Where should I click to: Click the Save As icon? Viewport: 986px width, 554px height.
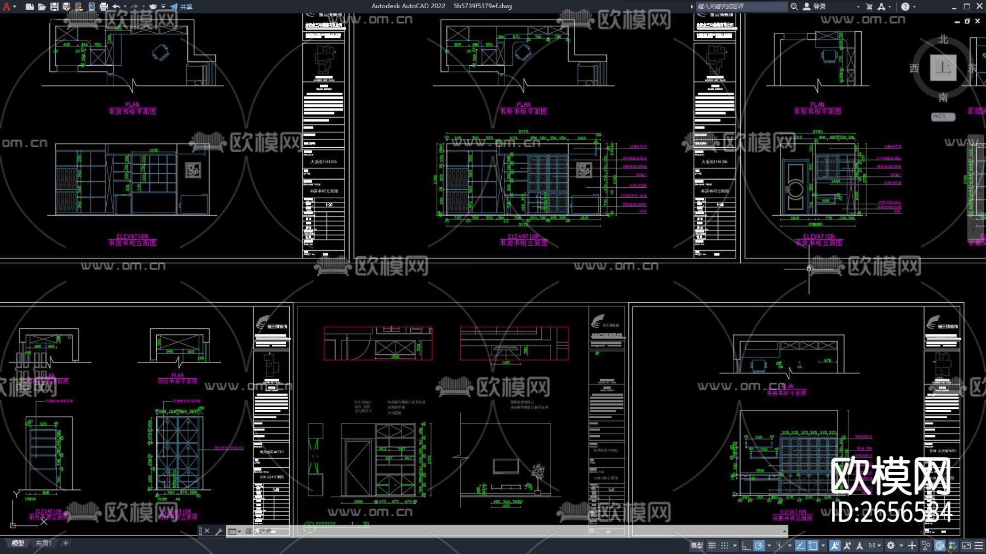[66, 7]
